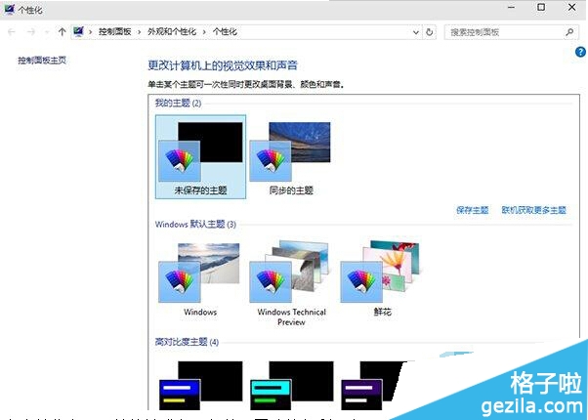
Task: Click the 联机获取更多主题 link
Action: pos(533,210)
